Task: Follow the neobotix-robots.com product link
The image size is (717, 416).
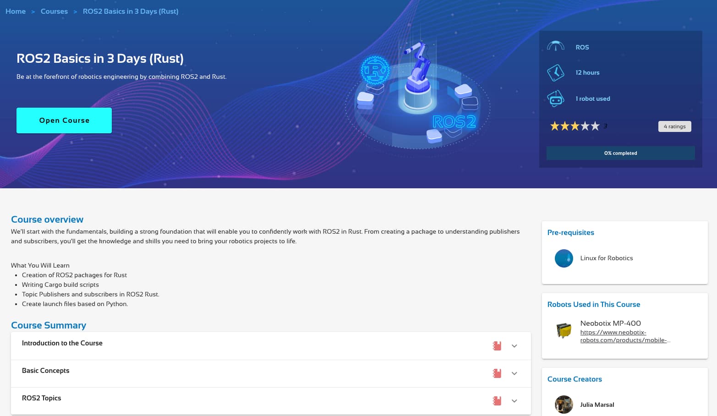Action: 625,336
